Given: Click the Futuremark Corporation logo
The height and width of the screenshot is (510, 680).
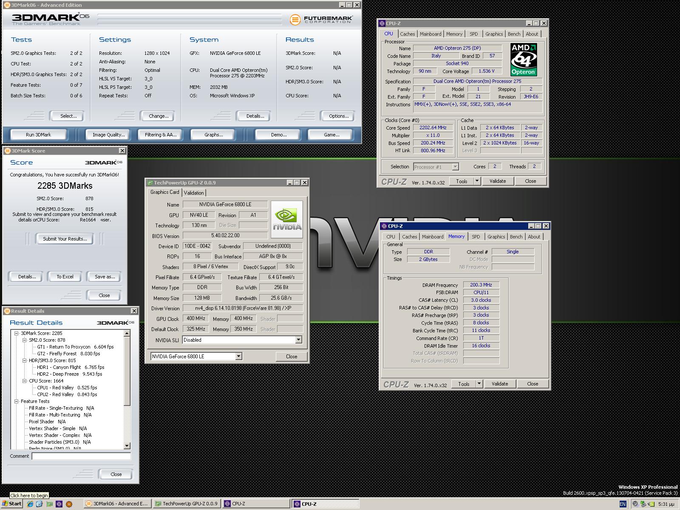Looking at the screenshot, I should pyautogui.click(x=321, y=20).
